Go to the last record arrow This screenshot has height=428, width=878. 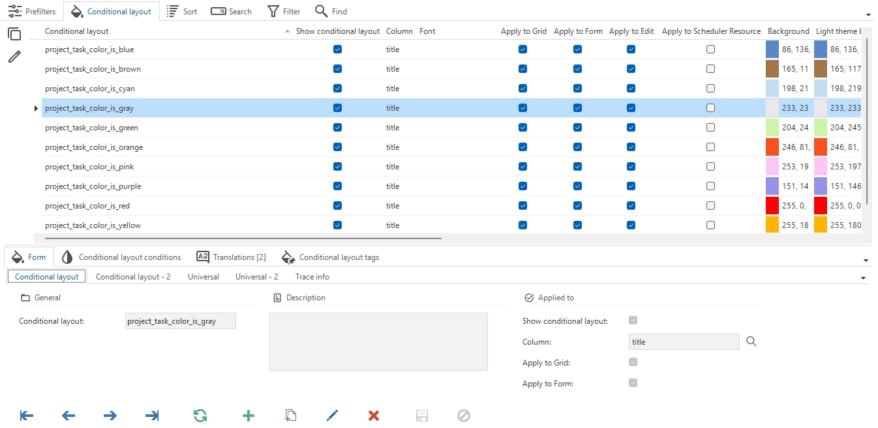[x=152, y=416]
